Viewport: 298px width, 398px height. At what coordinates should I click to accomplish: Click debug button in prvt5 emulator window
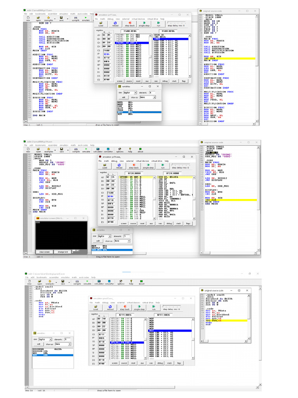(160, 363)
